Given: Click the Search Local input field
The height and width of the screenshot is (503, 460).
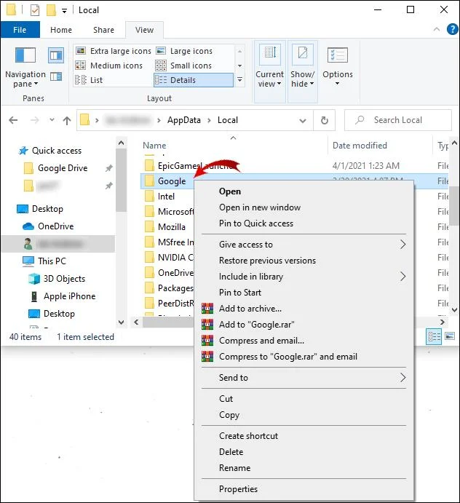Looking at the screenshot, I should [398, 120].
